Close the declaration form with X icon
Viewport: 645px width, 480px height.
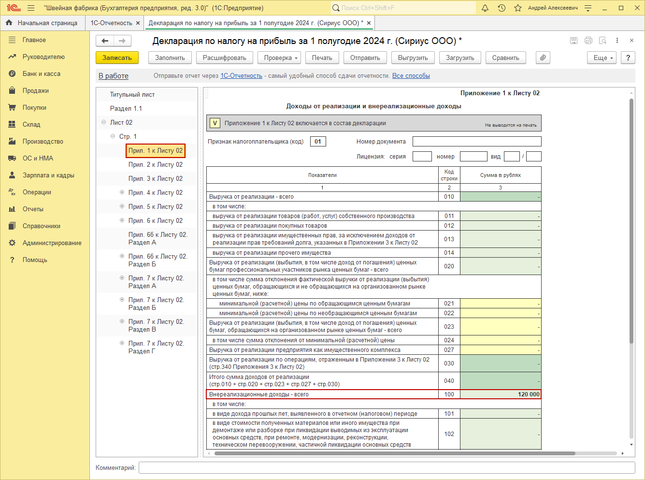coord(631,41)
